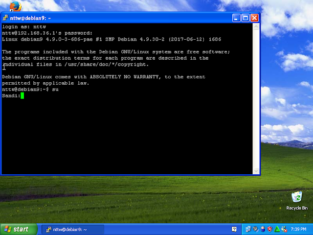This screenshot has width=313, height=235.
Task: Click the Start button
Action: tap(19, 229)
